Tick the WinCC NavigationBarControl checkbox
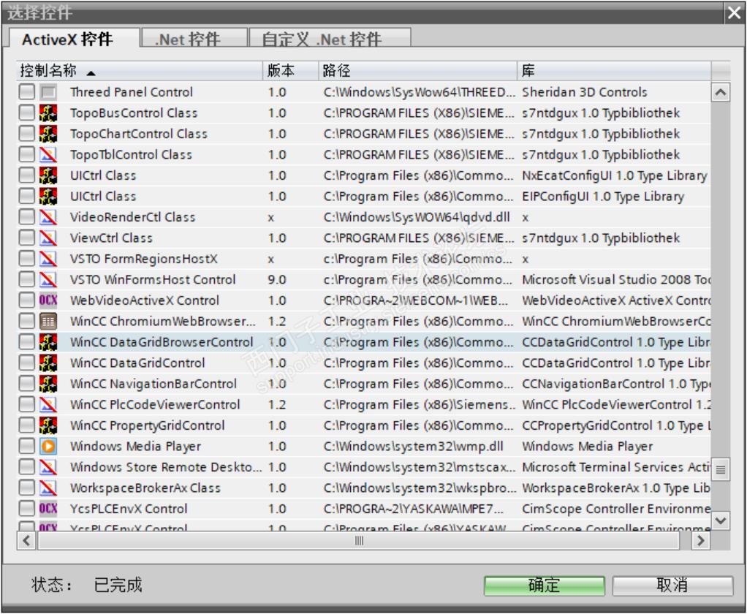The width and height of the screenshot is (747, 614). point(26,384)
